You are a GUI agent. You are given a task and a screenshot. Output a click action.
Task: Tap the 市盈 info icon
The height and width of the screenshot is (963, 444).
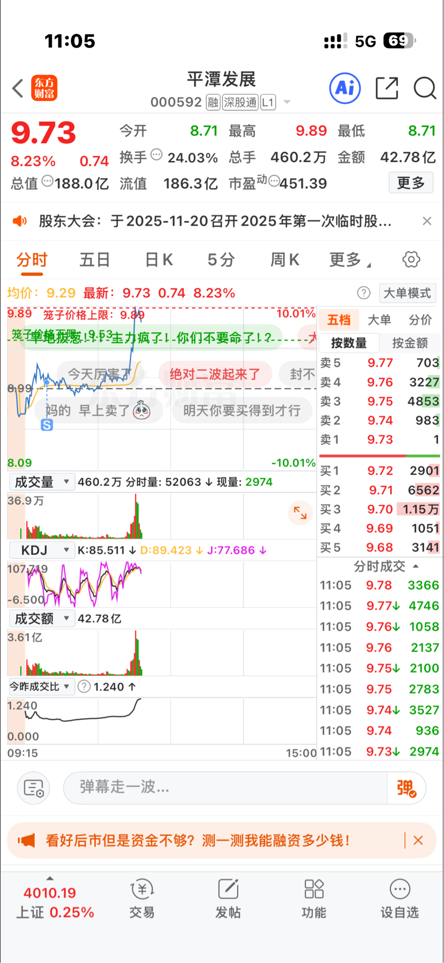(274, 181)
